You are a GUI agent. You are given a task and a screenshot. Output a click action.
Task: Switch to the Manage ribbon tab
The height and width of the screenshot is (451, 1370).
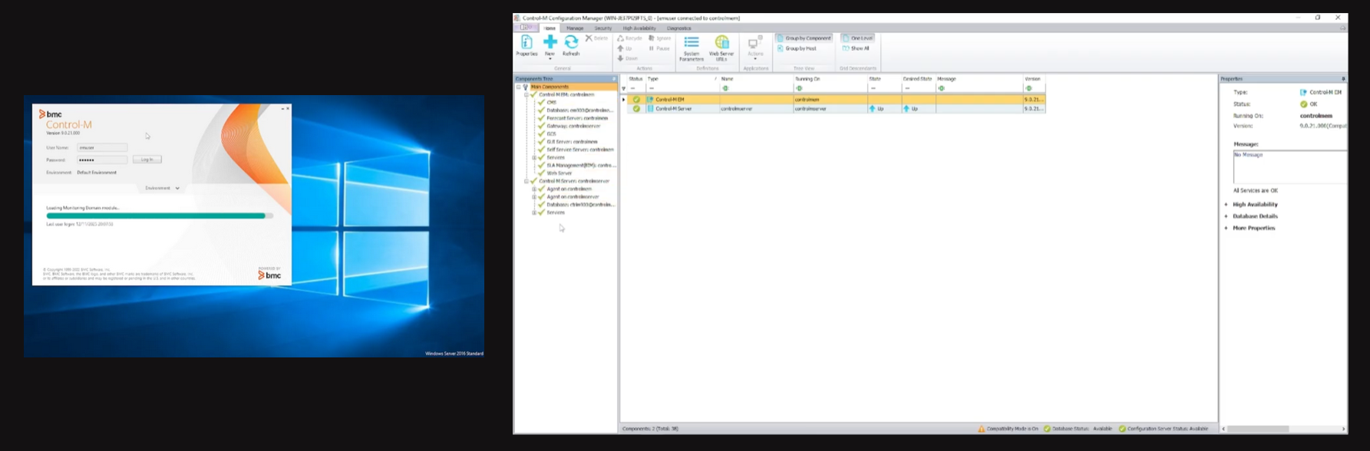click(575, 28)
